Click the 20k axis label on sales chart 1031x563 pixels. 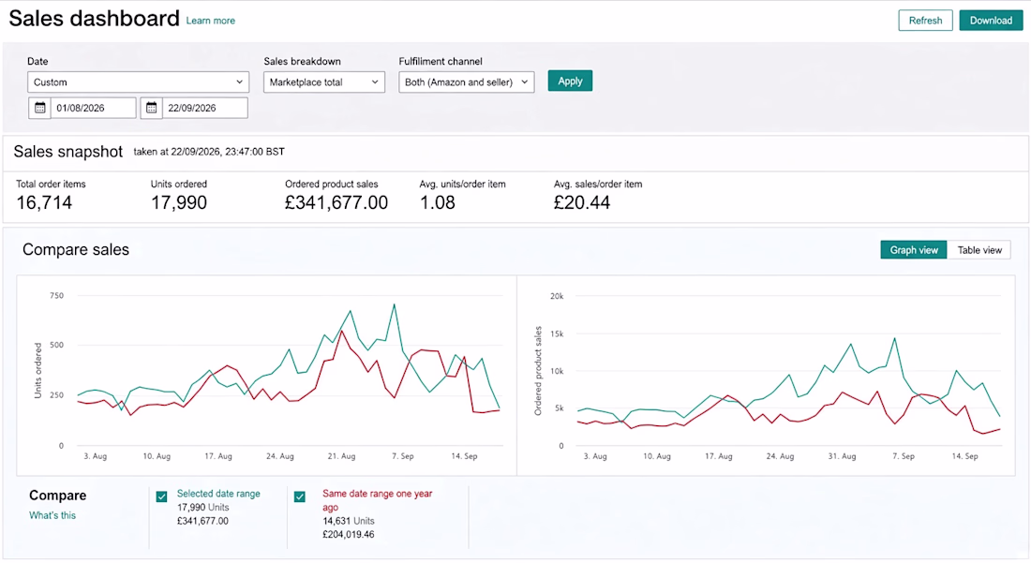[557, 296]
